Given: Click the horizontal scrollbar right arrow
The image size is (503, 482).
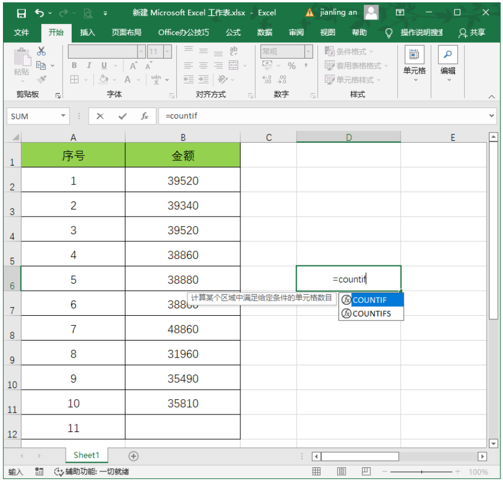Looking at the screenshot, I should click(x=482, y=456).
